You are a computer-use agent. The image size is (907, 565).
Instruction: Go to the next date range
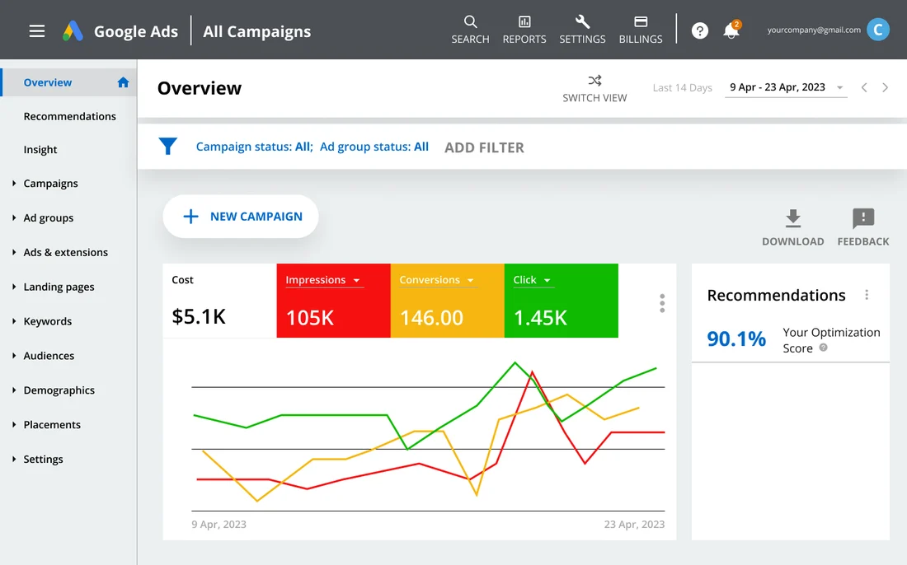click(885, 88)
